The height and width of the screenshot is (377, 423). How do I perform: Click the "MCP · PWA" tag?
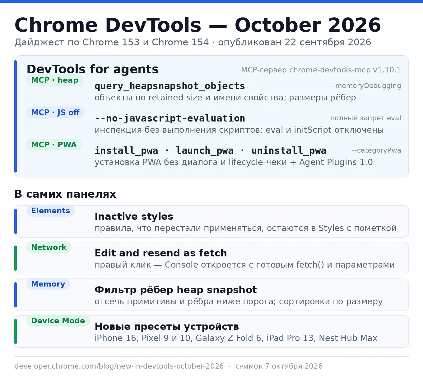click(54, 145)
